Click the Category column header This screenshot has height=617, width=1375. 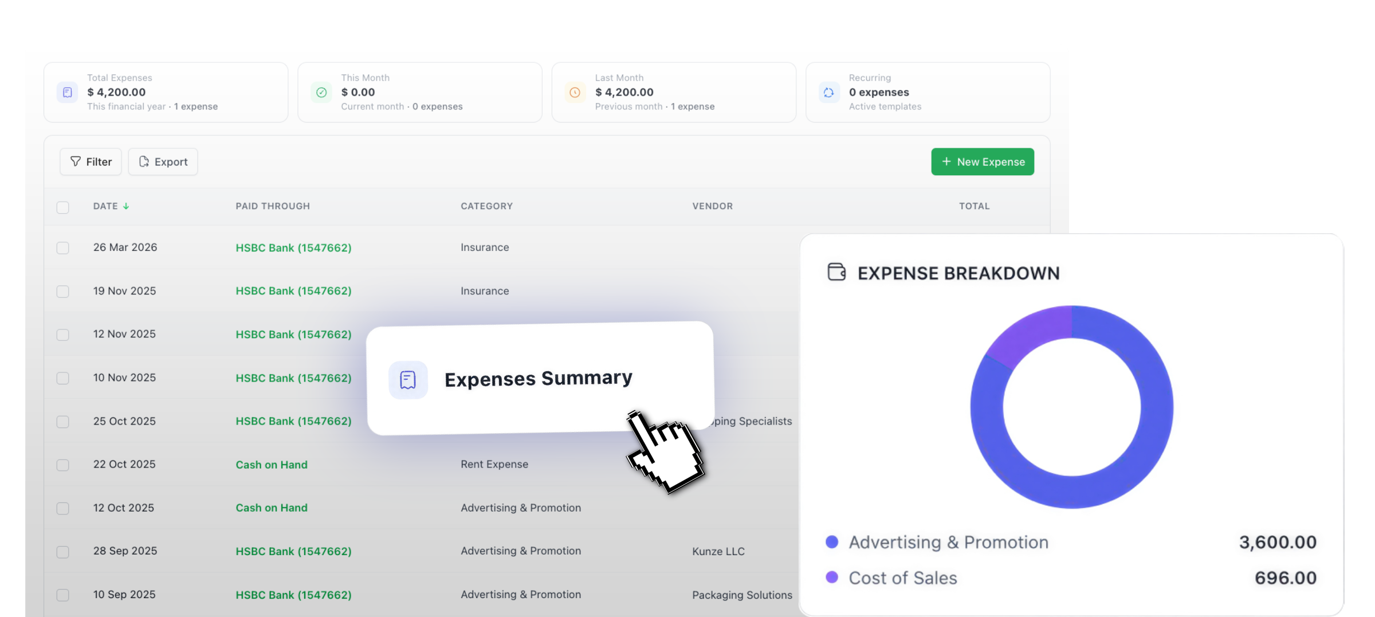point(486,206)
